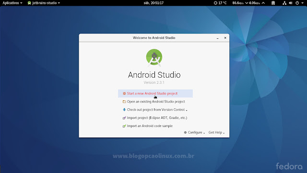Click the Version 2.3.1 text
307x173 pixels.
click(154, 82)
